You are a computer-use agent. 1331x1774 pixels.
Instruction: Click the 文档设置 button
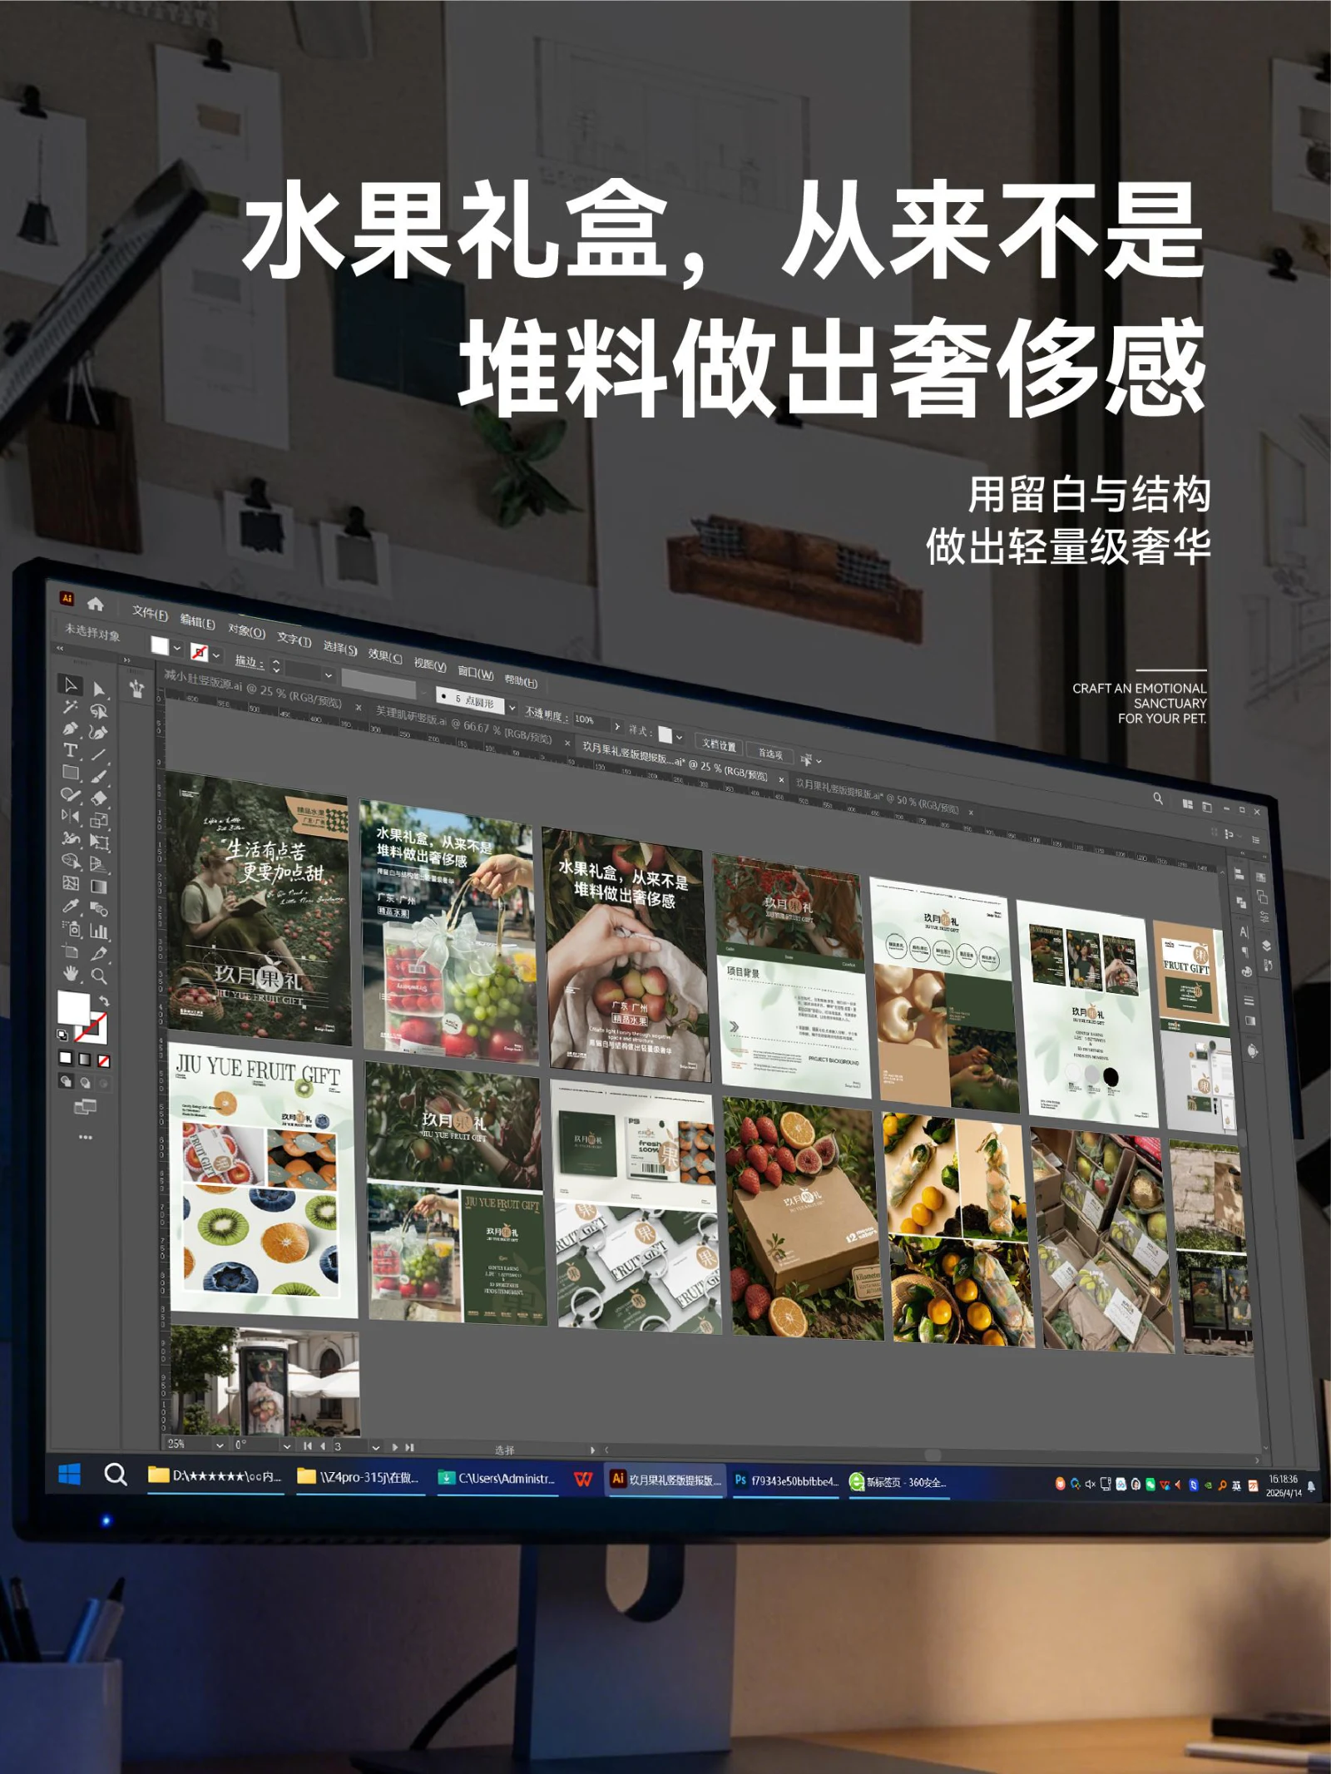719,744
